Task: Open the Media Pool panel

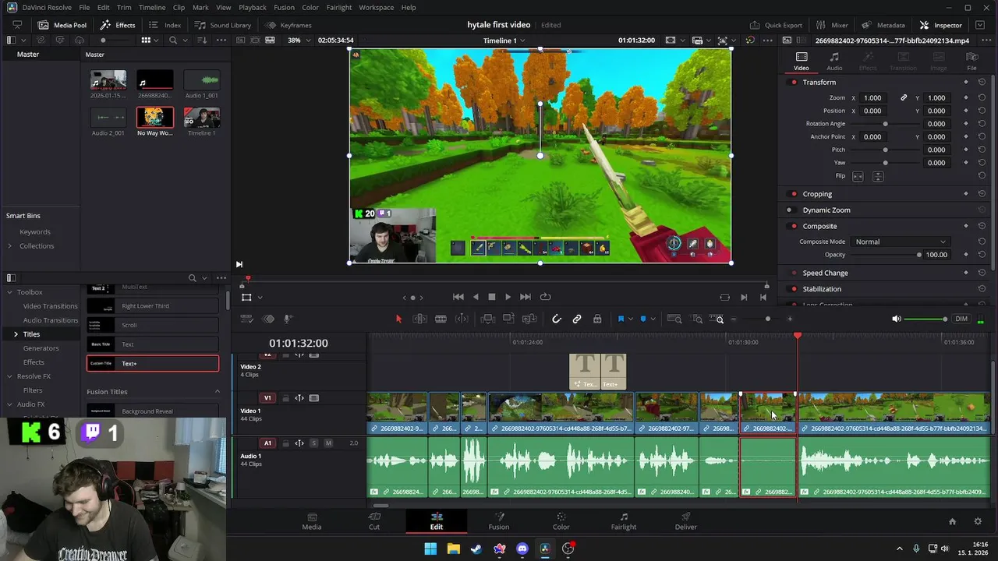Action: [62, 25]
